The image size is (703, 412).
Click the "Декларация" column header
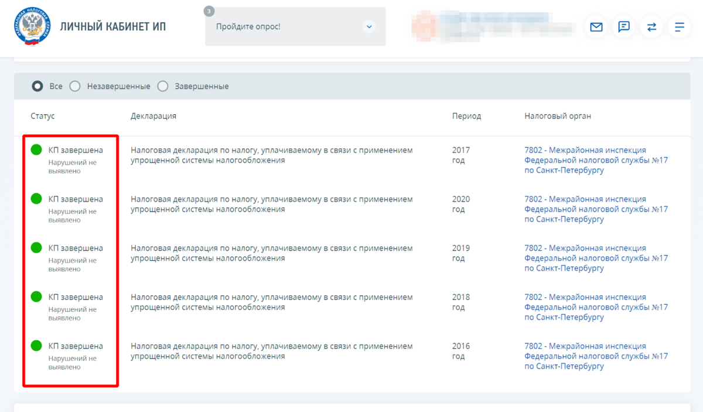point(153,116)
